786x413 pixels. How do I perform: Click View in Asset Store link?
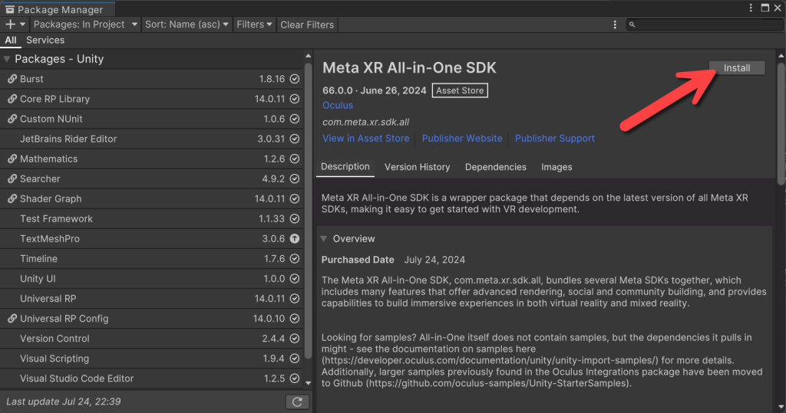point(365,138)
